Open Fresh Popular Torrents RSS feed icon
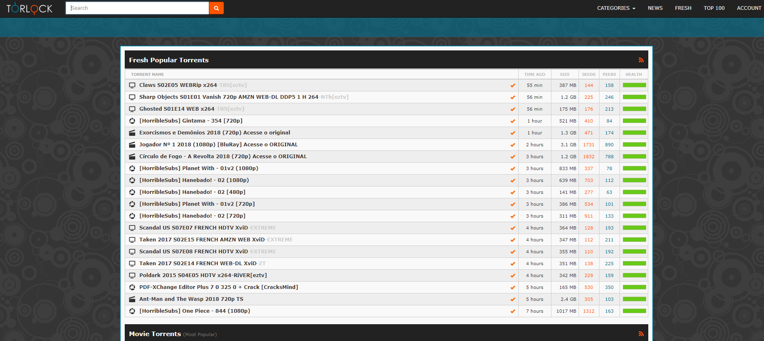Viewport: 764px width, 341px height. click(x=641, y=60)
